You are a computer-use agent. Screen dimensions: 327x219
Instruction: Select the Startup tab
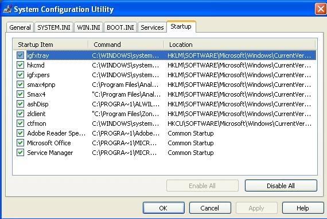pyautogui.click(x=181, y=27)
